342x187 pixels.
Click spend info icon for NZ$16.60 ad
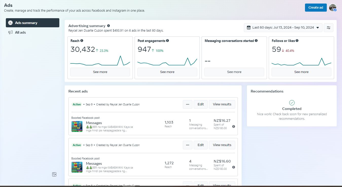point(233,167)
